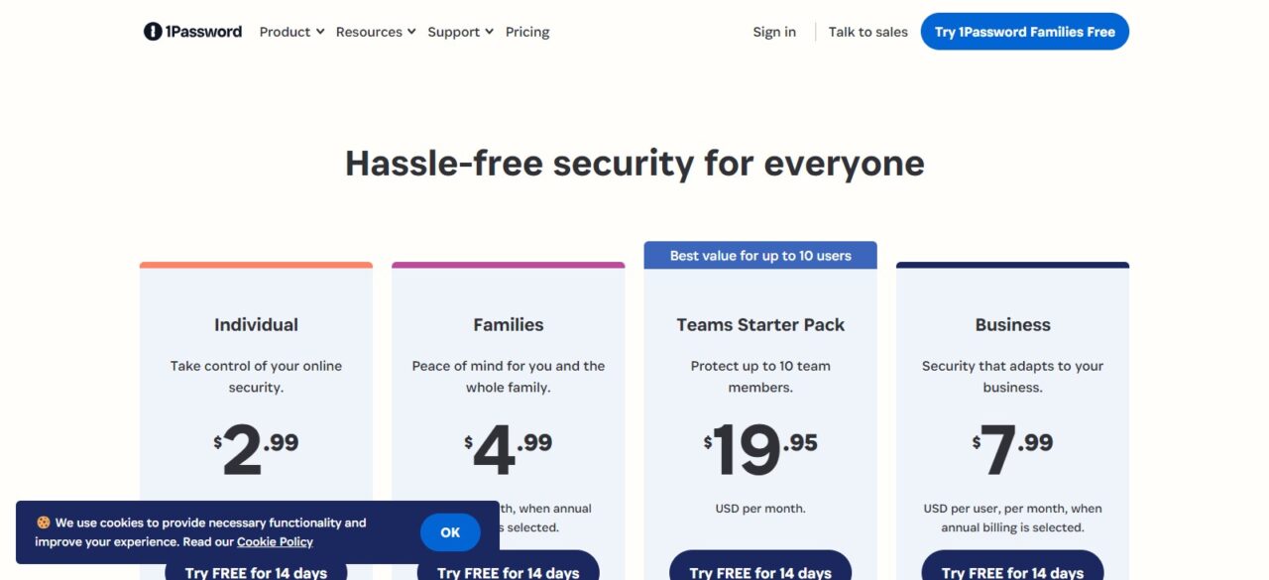
Task: Go to the Pricing page
Action: pyautogui.click(x=527, y=32)
